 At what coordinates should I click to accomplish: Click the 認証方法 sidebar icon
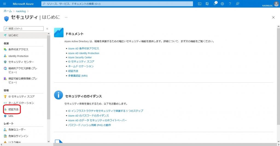(5, 109)
